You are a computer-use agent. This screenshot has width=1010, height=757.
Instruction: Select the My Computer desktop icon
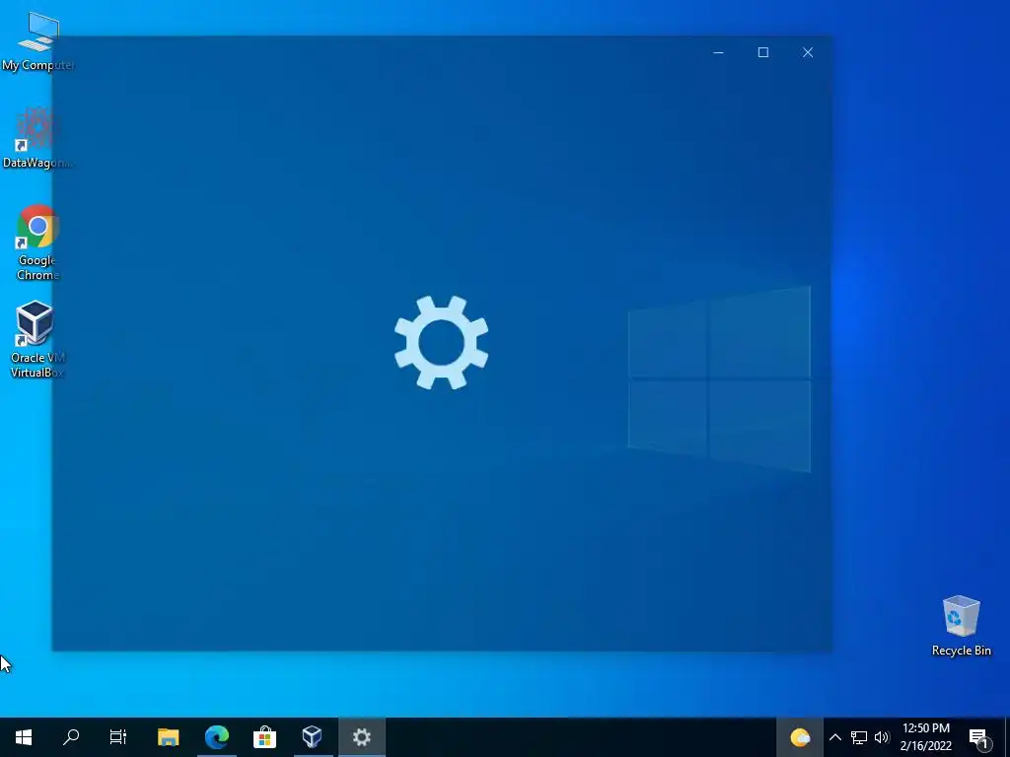(x=37, y=41)
